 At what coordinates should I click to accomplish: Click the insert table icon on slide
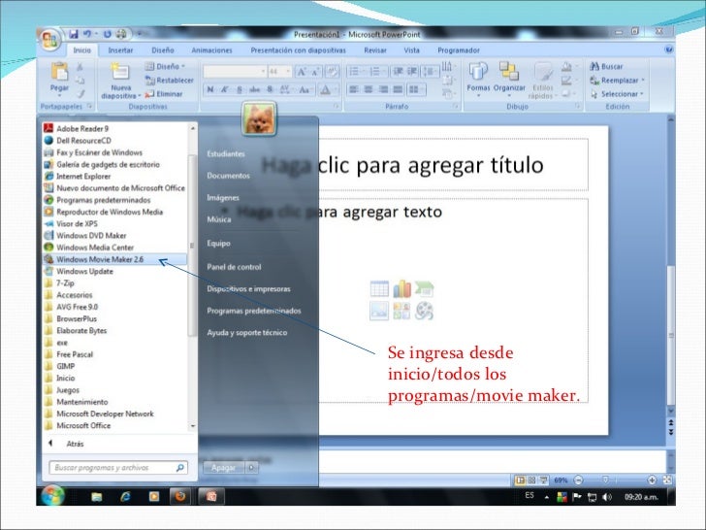[379, 289]
